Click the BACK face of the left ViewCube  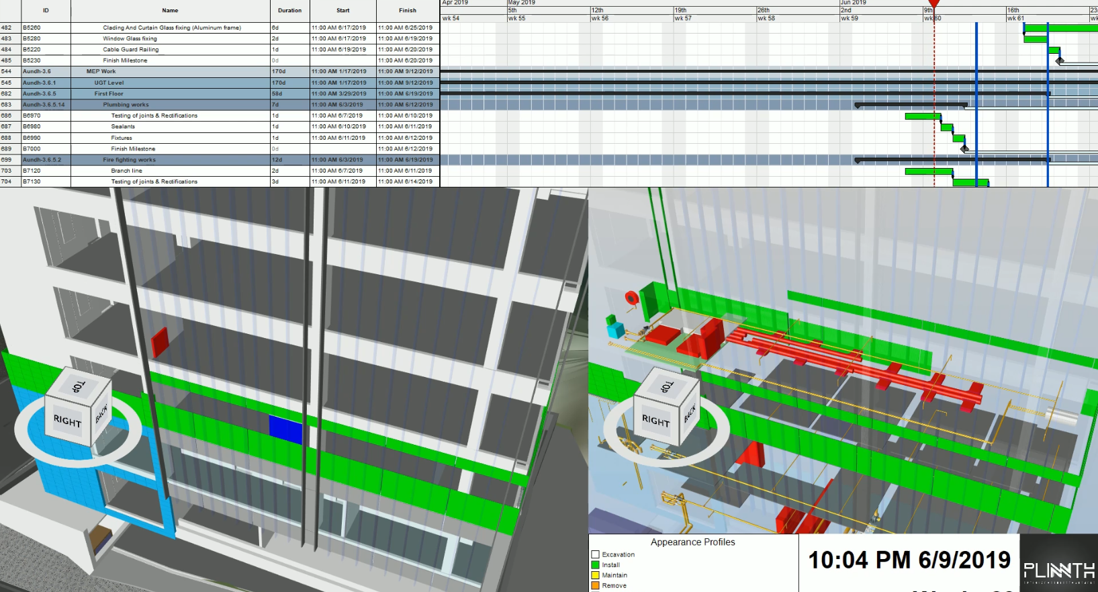(101, 414)
